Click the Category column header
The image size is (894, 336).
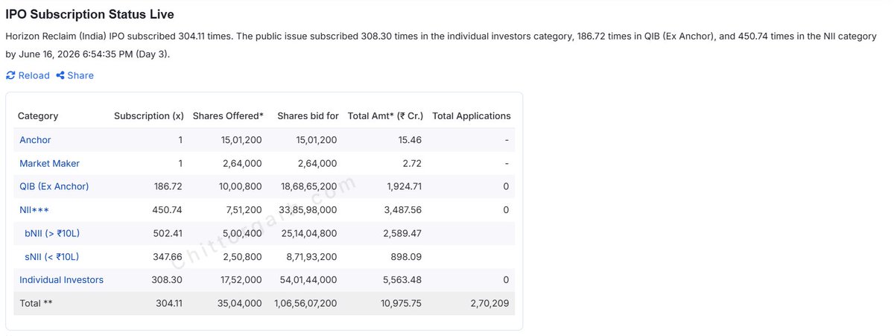click(x=38, y=116)
